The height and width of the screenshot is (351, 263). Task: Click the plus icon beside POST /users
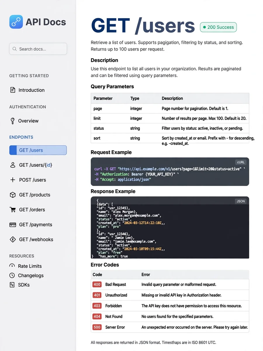click(13, 180)
